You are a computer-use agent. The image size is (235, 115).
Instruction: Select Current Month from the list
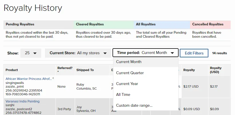[x=146, y=62]
